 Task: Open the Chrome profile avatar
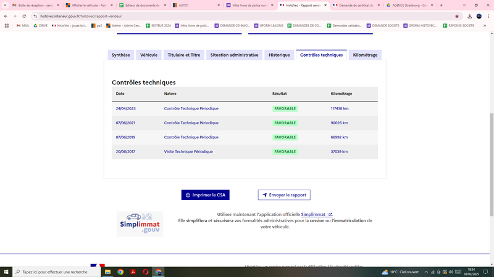pyautogui.click(x=479, y=17)
